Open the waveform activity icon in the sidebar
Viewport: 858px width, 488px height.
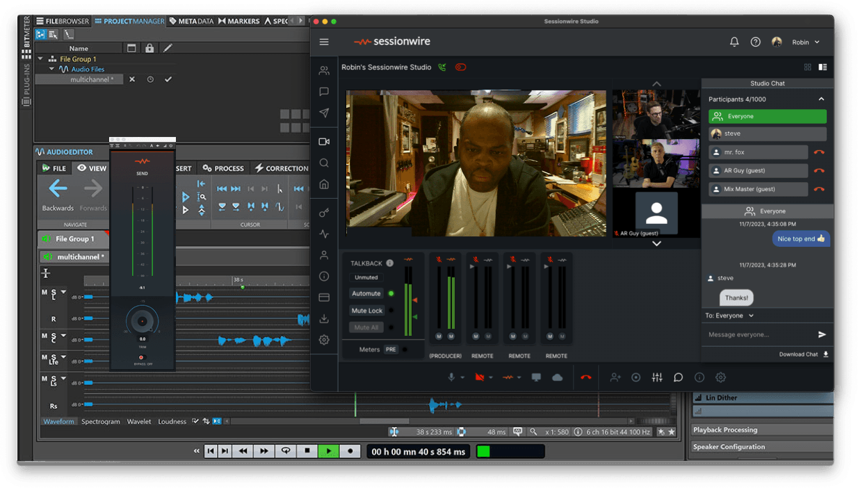(324, 234)
